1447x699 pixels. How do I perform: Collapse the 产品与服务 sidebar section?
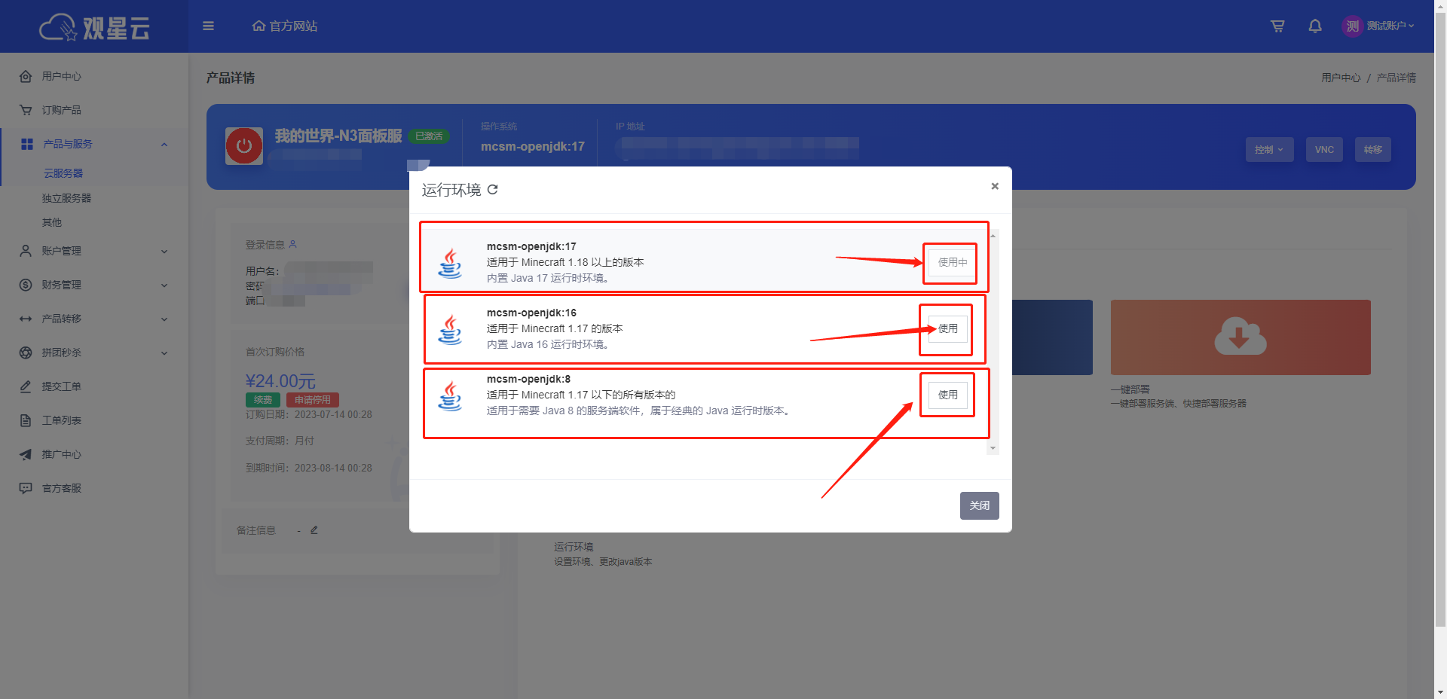coord(94,144)
